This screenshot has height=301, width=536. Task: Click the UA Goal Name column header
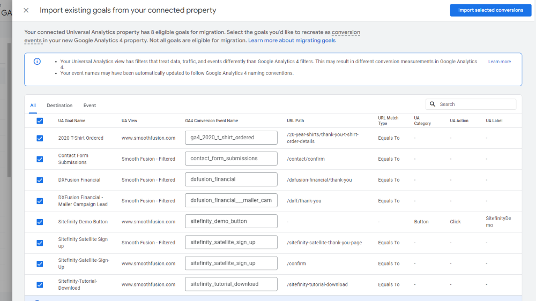[71, 121]
